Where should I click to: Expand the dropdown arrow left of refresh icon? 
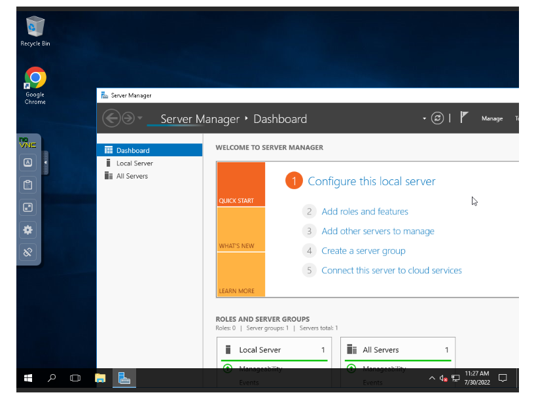pos(424,118)
